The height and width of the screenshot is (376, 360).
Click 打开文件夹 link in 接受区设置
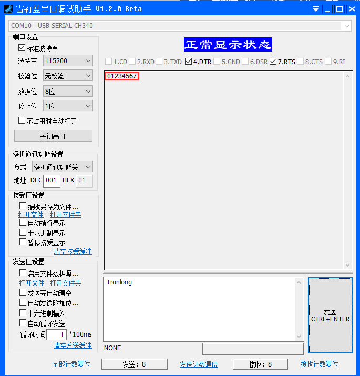click(x=66, y=215)
